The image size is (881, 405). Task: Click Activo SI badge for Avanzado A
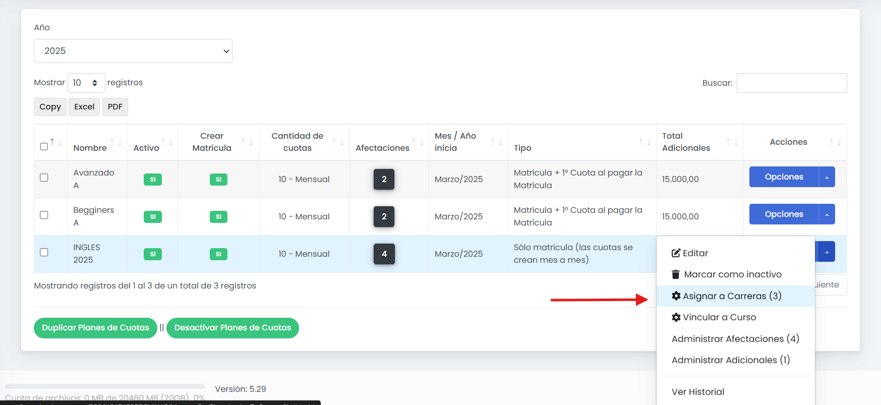153,180
